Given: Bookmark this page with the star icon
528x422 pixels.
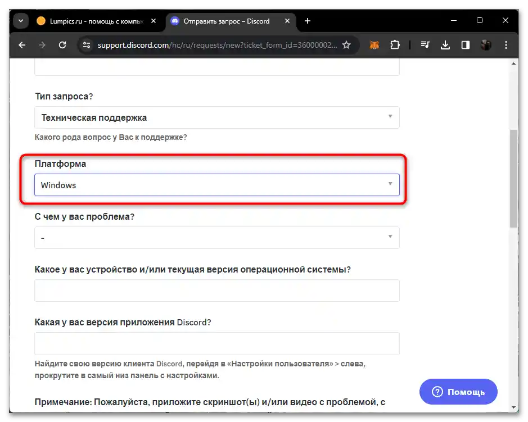Looking at the screenshot, I should coord(347,45).
